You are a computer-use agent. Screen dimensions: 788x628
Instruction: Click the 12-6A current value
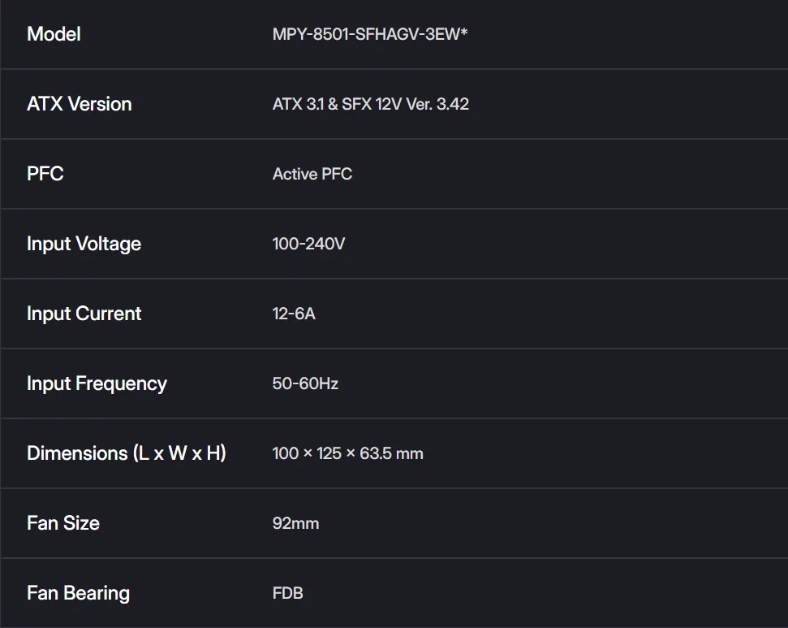294,314
